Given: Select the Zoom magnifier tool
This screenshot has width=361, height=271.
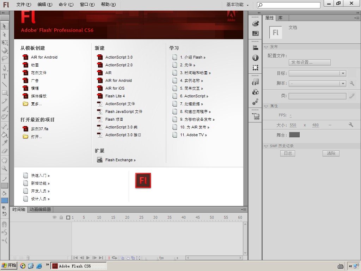Looking at the screenshot, I should pyautogui.click(x=4, y=168).
